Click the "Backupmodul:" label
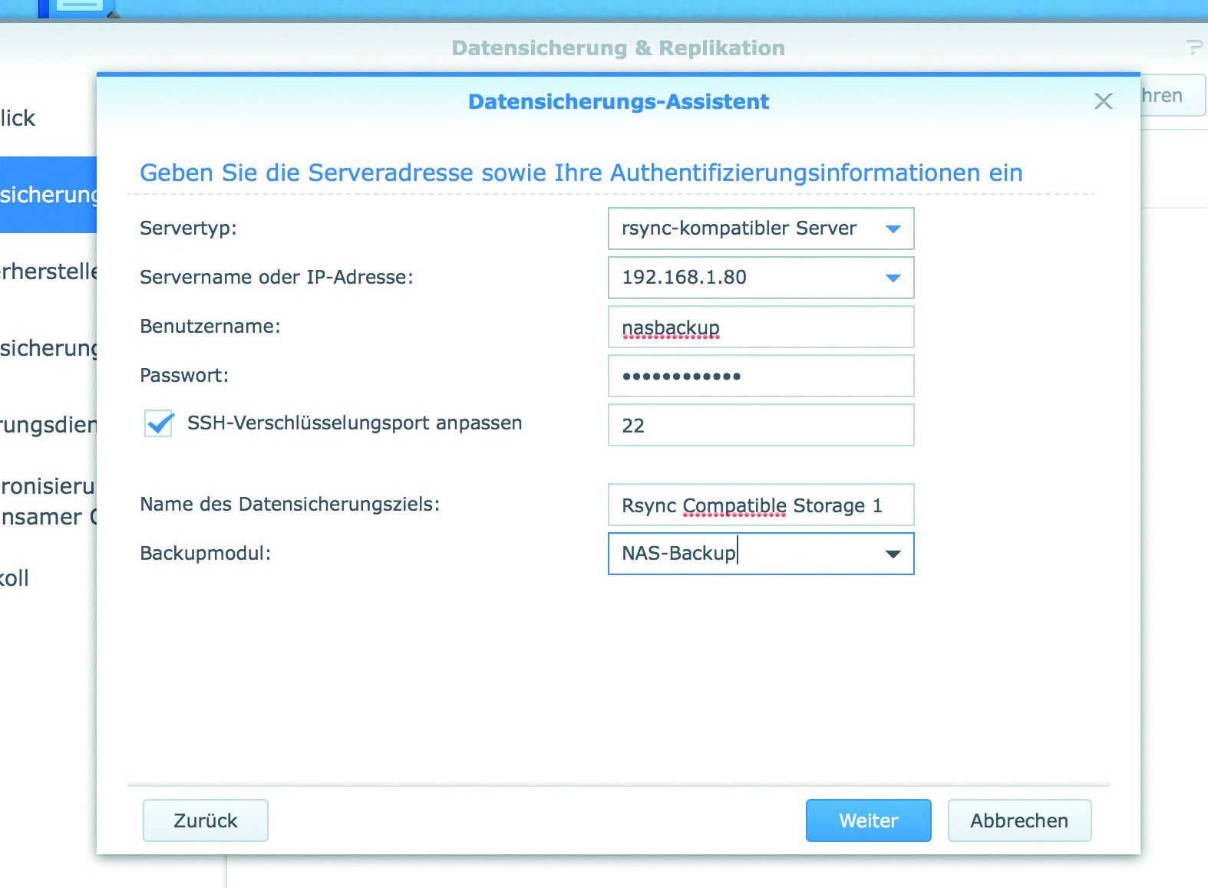Viewport: 1208px width, 888px height. (206, 553)
